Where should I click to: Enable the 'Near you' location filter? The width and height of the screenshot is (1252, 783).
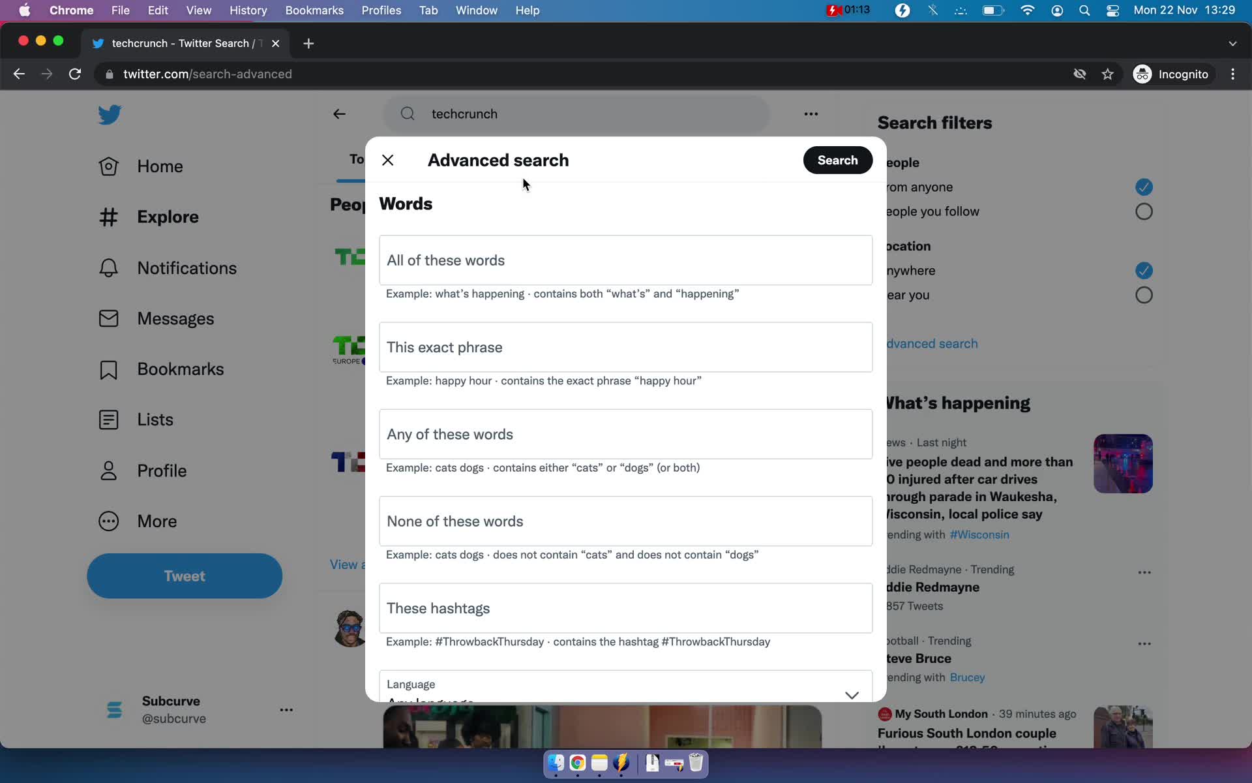click(x=1144, y=295)
